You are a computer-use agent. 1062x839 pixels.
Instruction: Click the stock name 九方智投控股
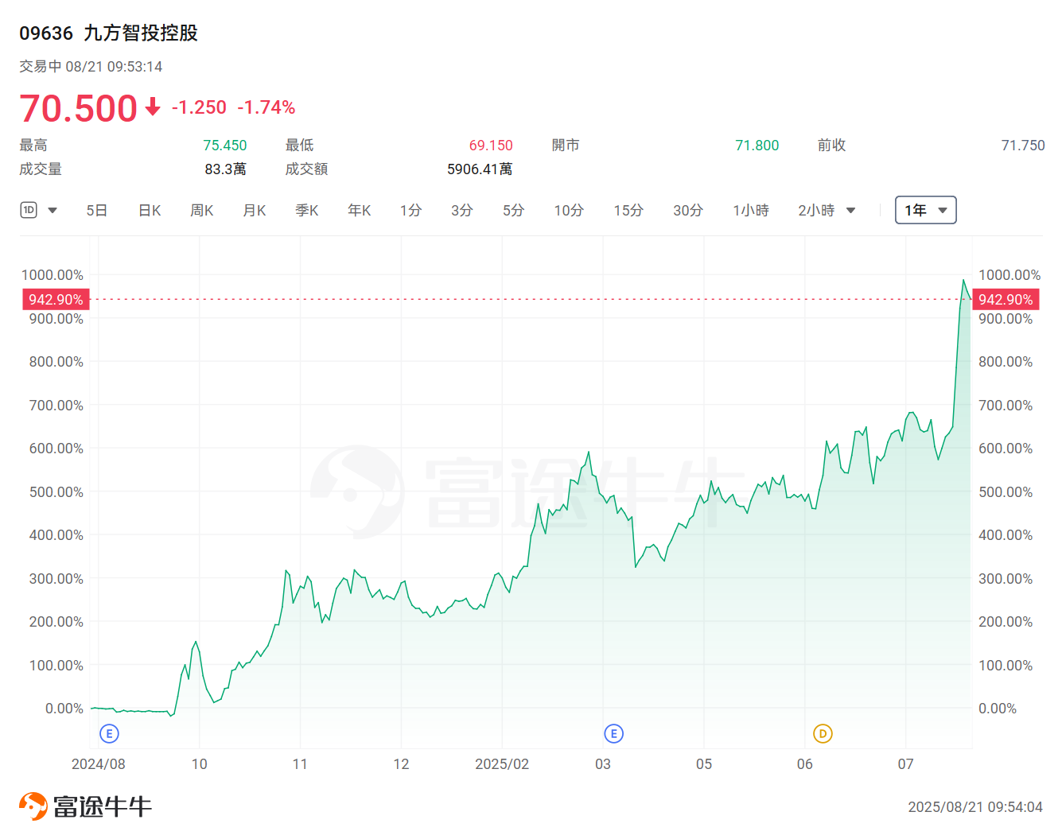pyautogui.click(x=140, y=33)
